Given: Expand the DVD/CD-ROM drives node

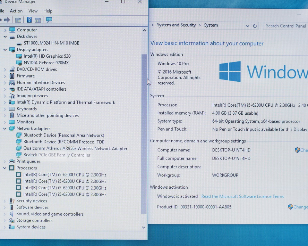Looking at the screenshot, I should click(x=5, y=70).
